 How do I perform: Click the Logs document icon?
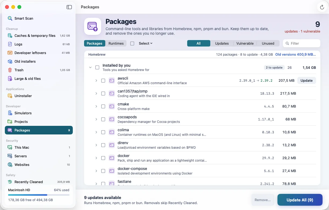pos(10,44)
